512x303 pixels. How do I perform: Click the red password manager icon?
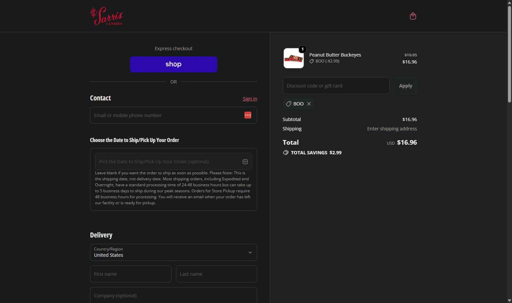[248, 115]
